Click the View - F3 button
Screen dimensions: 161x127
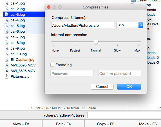(21, 124)
